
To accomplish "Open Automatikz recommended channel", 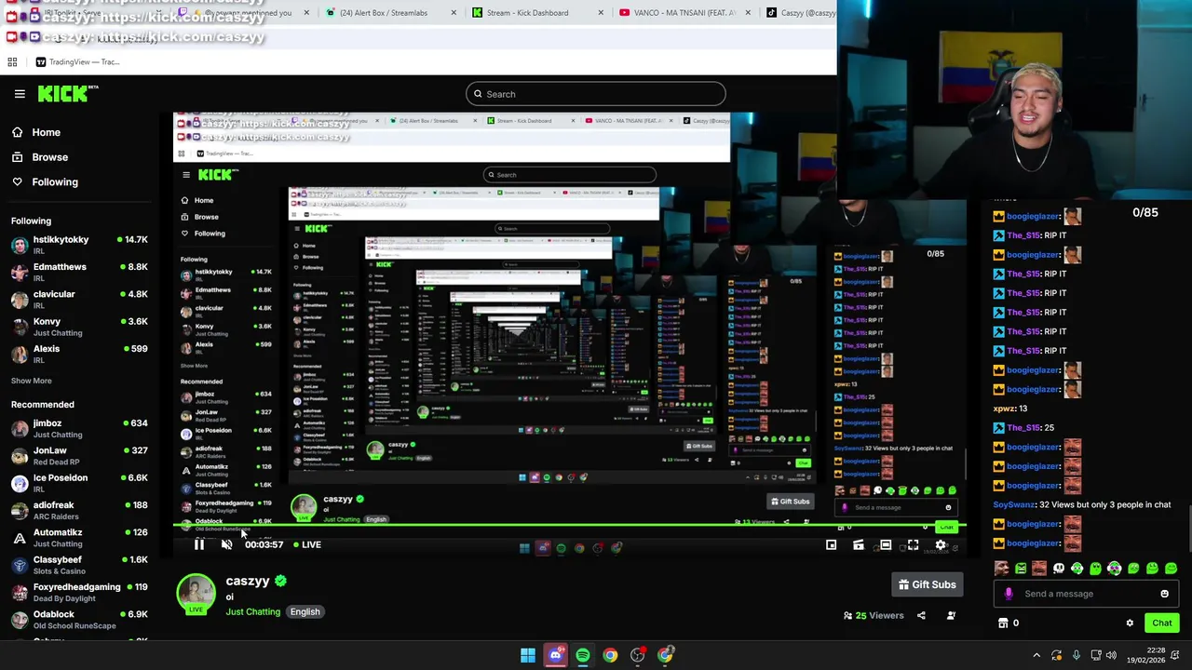I will tap(79, 538).
